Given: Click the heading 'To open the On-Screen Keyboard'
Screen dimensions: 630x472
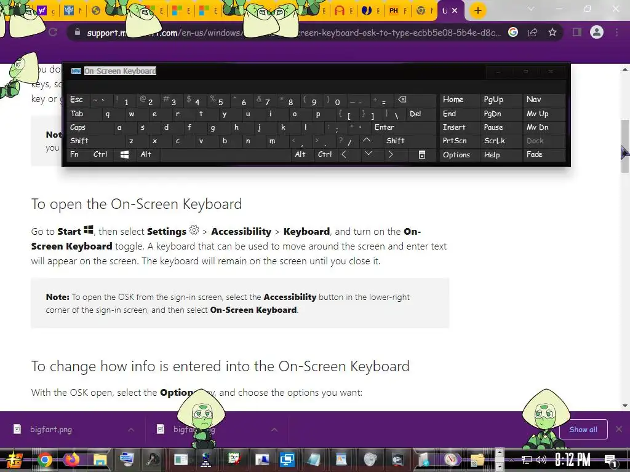Looking at the screenshot, I should (x=137, y=204).
